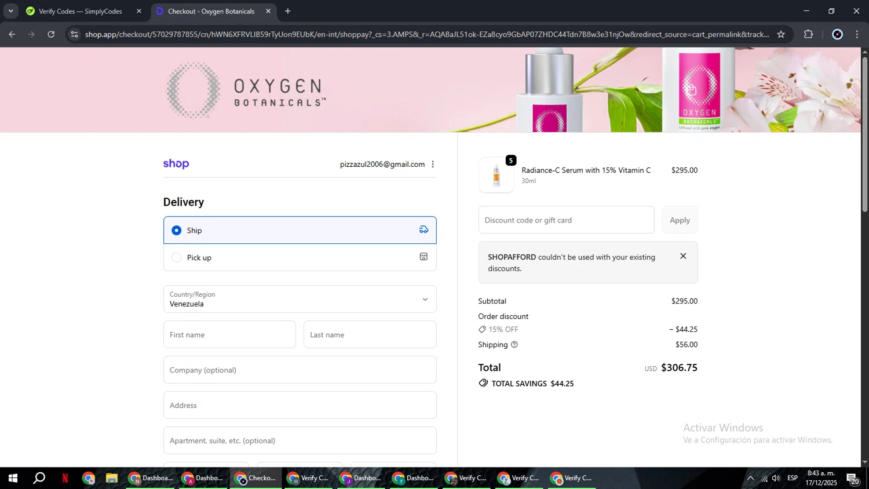The height and width of the screenshot is (489, 869).
Task: Click the network icon in system tray
Action: (x=764, y=478)
